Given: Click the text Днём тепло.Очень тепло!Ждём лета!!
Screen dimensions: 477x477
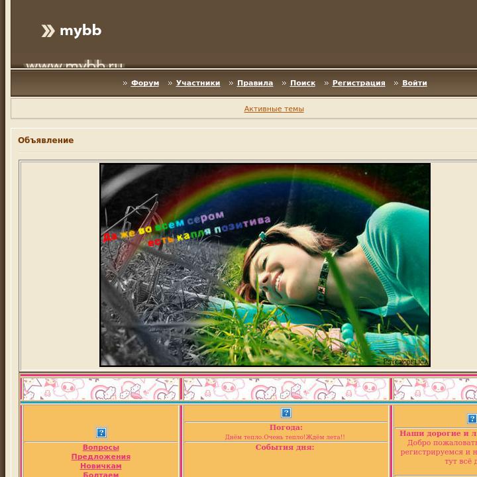Looking at the screenshot, I should pos(285,437).
